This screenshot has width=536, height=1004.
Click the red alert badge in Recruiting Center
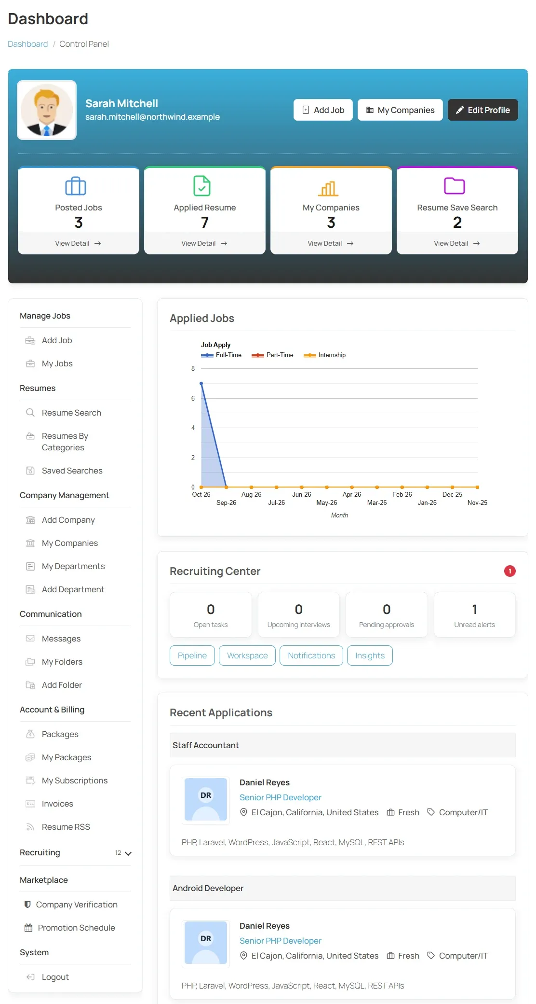(x=510, y=571)
